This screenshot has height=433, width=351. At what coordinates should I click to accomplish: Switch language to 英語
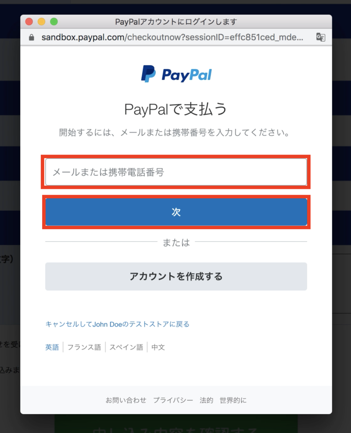click(x=52, y=347)
